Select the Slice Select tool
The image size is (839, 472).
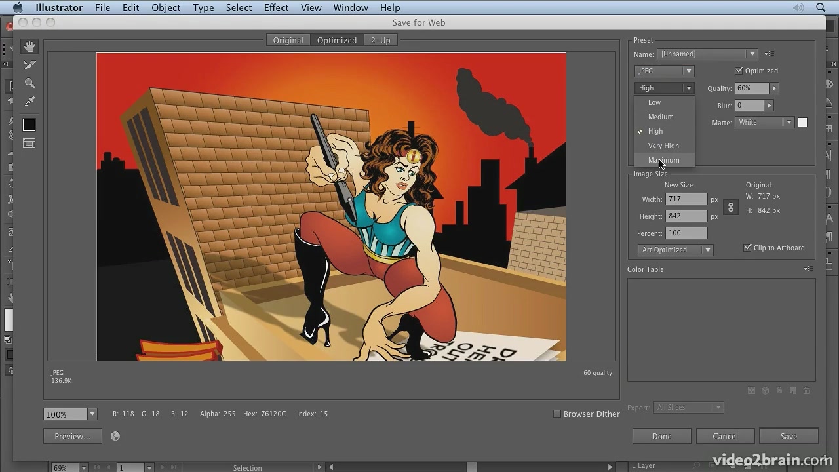29,65
